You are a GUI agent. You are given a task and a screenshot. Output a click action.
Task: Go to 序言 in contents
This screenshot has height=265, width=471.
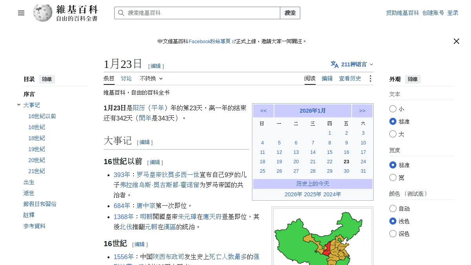pos(29,94)
